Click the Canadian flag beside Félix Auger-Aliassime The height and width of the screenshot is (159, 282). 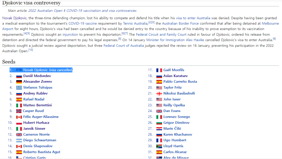coord(19,117)
